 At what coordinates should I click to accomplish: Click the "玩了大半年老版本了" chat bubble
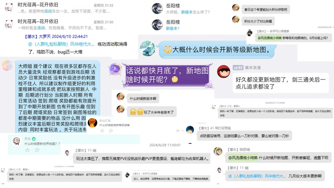[x=152, y=112]
